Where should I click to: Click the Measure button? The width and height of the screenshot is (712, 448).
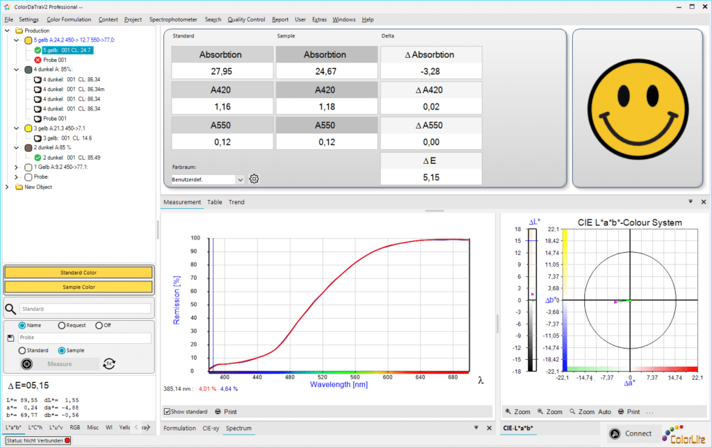tap(60, 364)
